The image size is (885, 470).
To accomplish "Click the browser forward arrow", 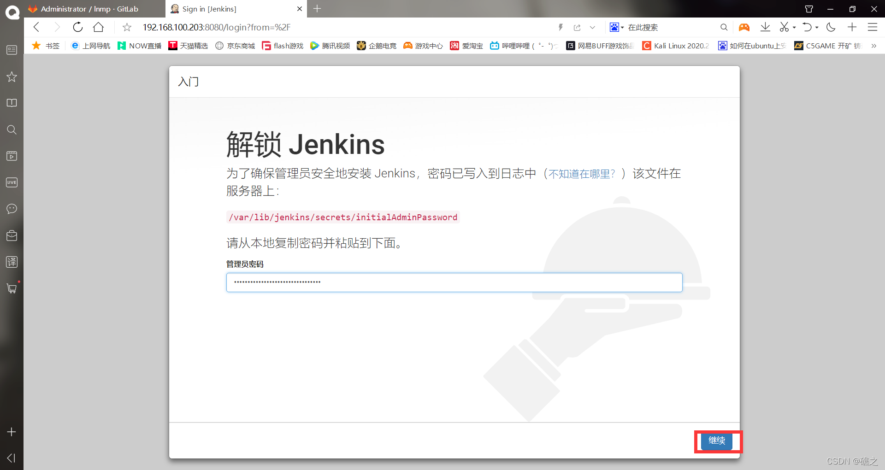I will (x=57, y=27).
